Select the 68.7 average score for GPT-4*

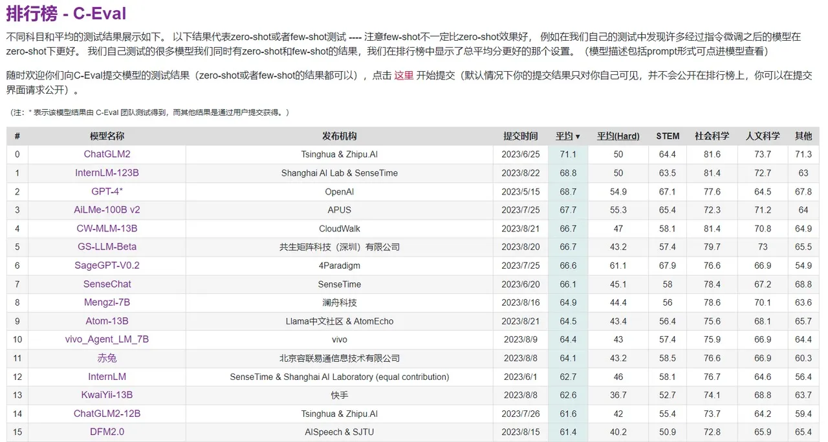tap(568, 191)
